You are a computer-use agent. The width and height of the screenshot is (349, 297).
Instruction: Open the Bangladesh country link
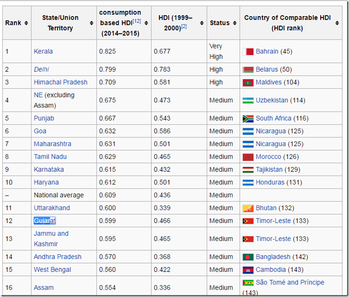273,257
